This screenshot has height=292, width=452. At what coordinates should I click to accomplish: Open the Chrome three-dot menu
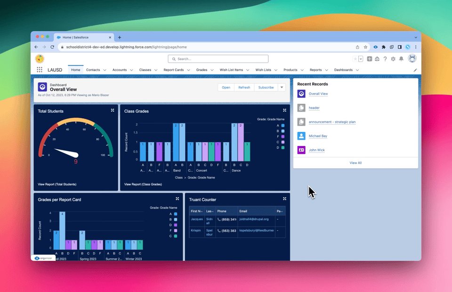click(x=416, y=47)
